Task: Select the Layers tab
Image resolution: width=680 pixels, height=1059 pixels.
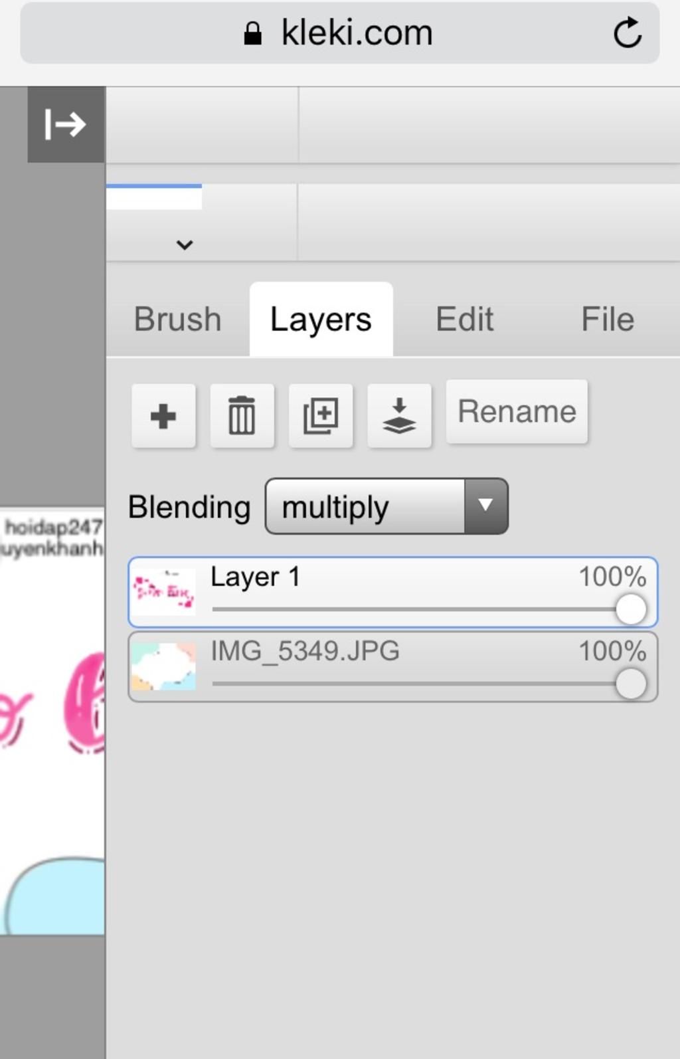Action: pos(321,320)
